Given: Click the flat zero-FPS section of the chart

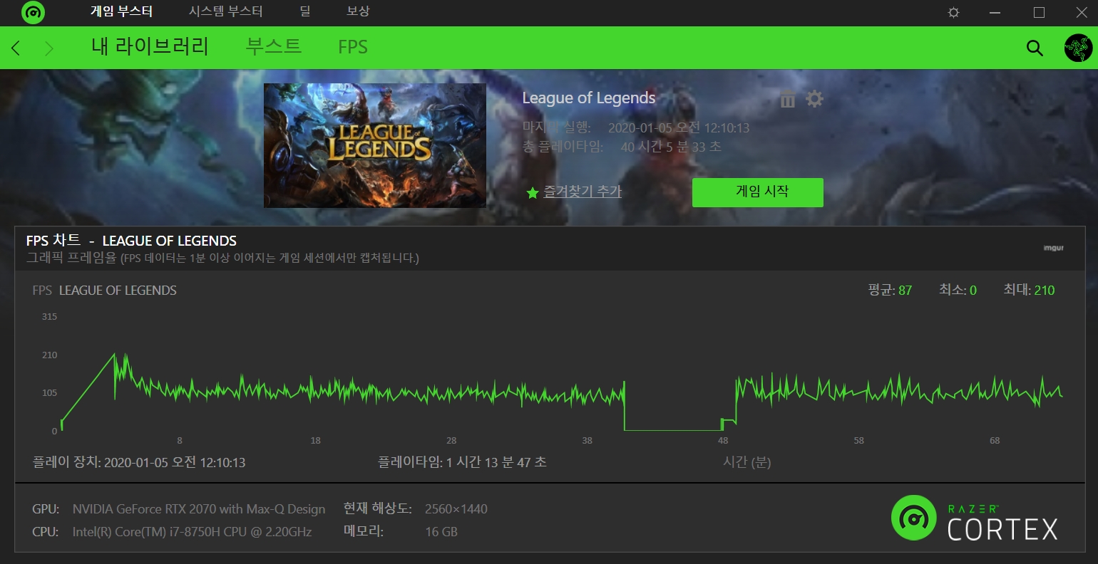Looking at the screenshot, I should 672,430.
